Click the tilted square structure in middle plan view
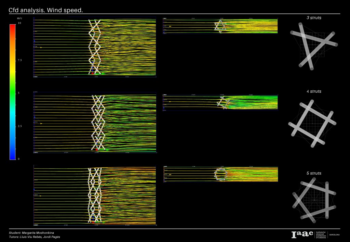 (223, 102)
